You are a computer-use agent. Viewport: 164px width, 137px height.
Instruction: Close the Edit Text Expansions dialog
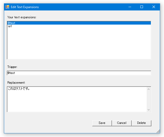154,7
